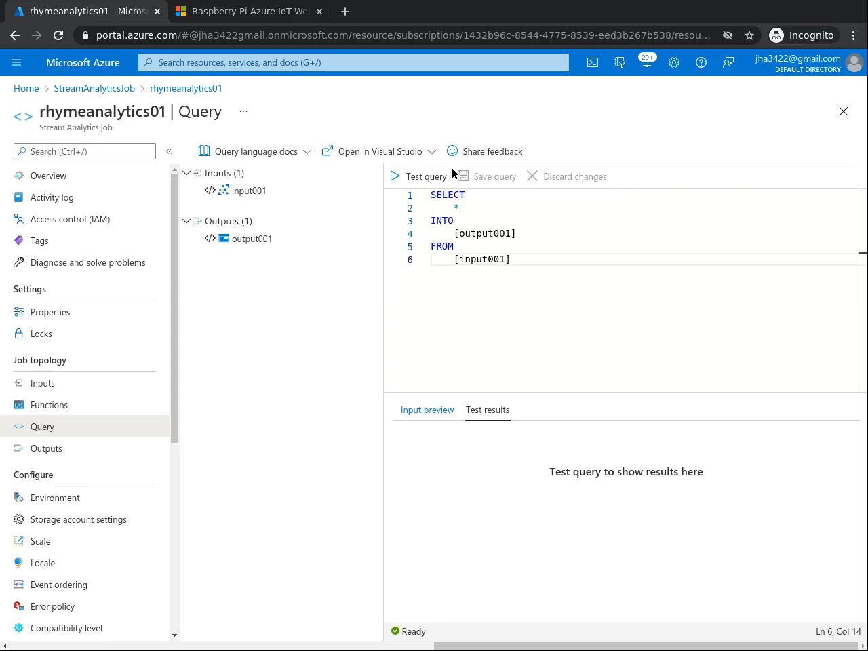Click the Share feedback button
This screenshot has height=651, width=868.
(484, 151)
